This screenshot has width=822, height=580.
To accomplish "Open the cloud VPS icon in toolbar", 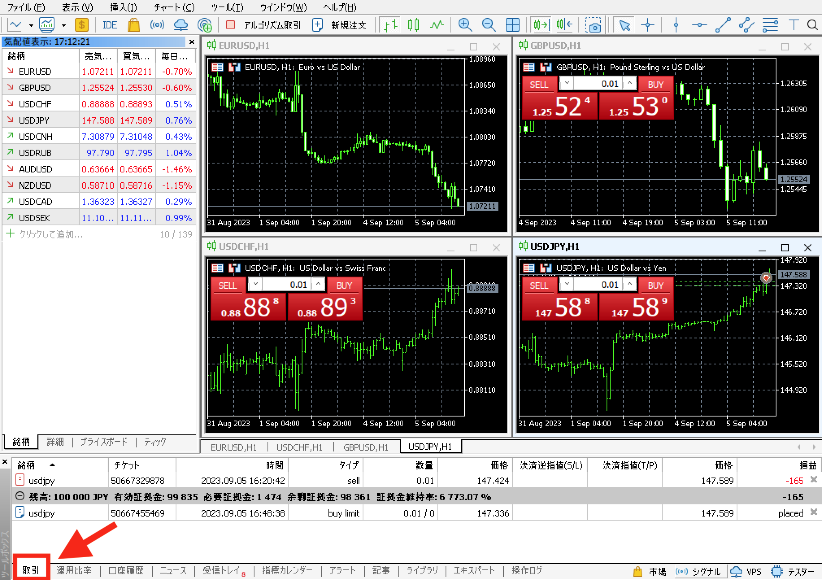I will click(x=181, y=25).
